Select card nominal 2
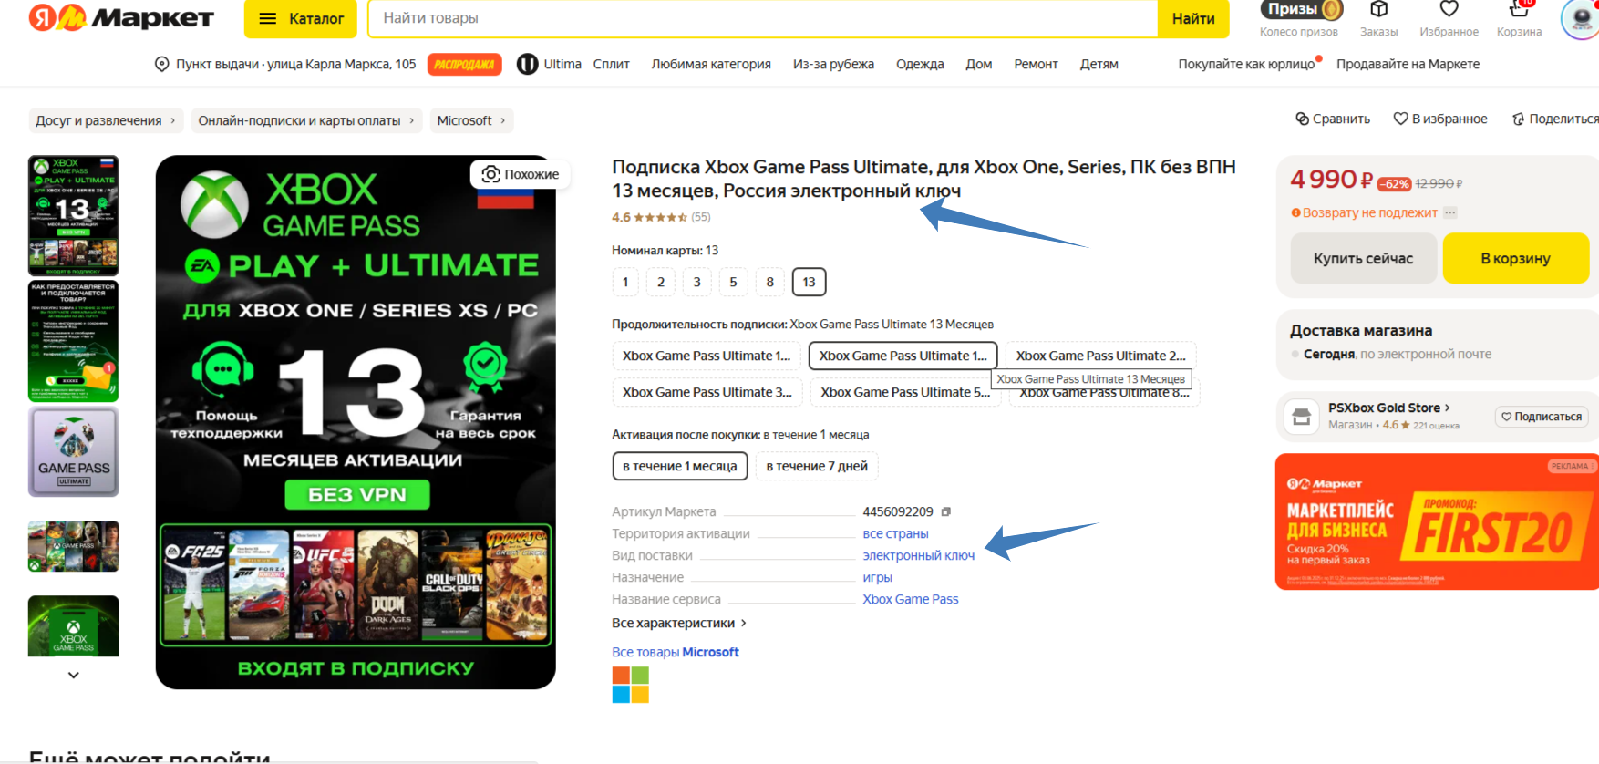Screen dimensions: 1599x764 [x=661, y=282]
